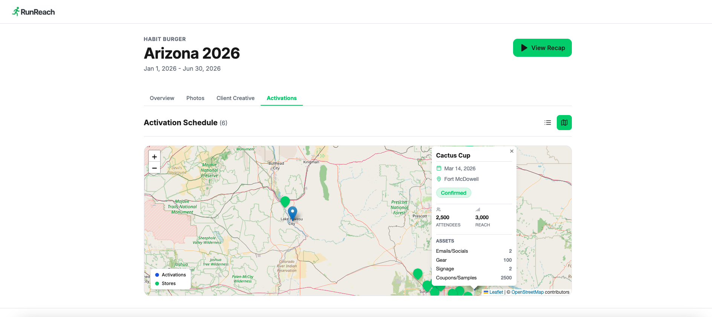Go to the Client Creative tab
Viewport: 712px width, 317px height.
click(235, 98)
